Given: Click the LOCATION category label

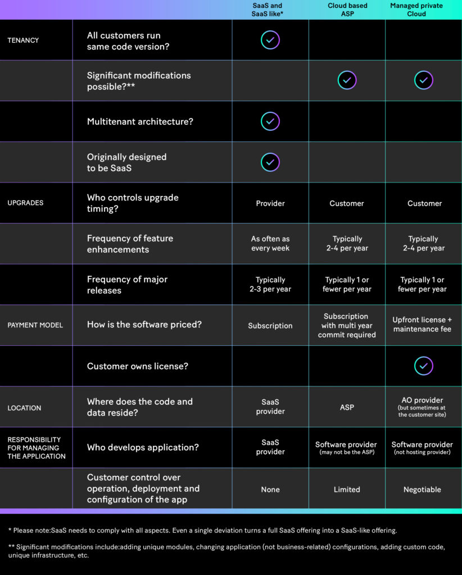Looking at the screenshot, I should click(x=24, y=408).
